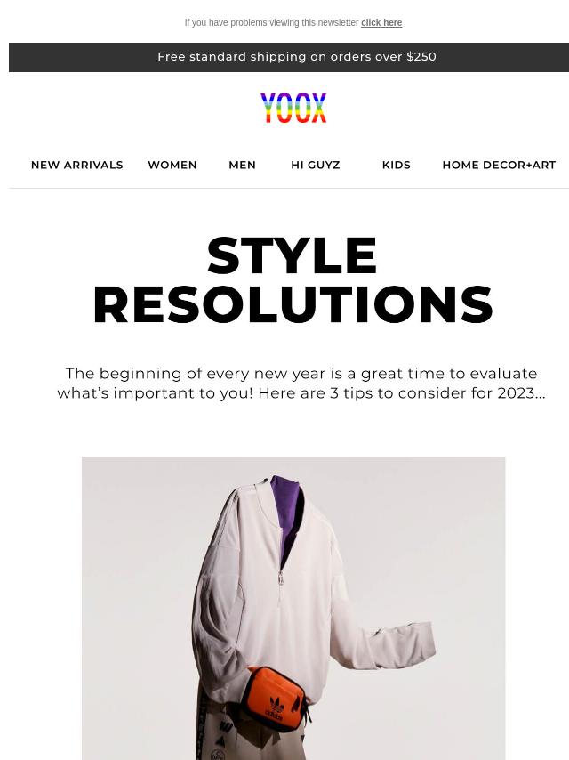Select the NEW ARRIVALS menu item
The image size is (569, 760).
click(77, 165)
